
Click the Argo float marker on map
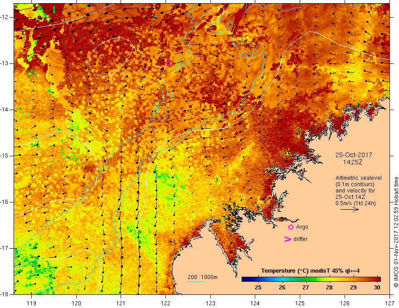[x=168, y=63]
